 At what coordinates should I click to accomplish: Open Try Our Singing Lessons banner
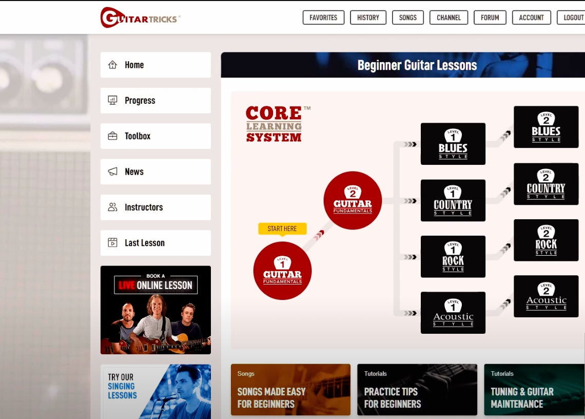155,391
